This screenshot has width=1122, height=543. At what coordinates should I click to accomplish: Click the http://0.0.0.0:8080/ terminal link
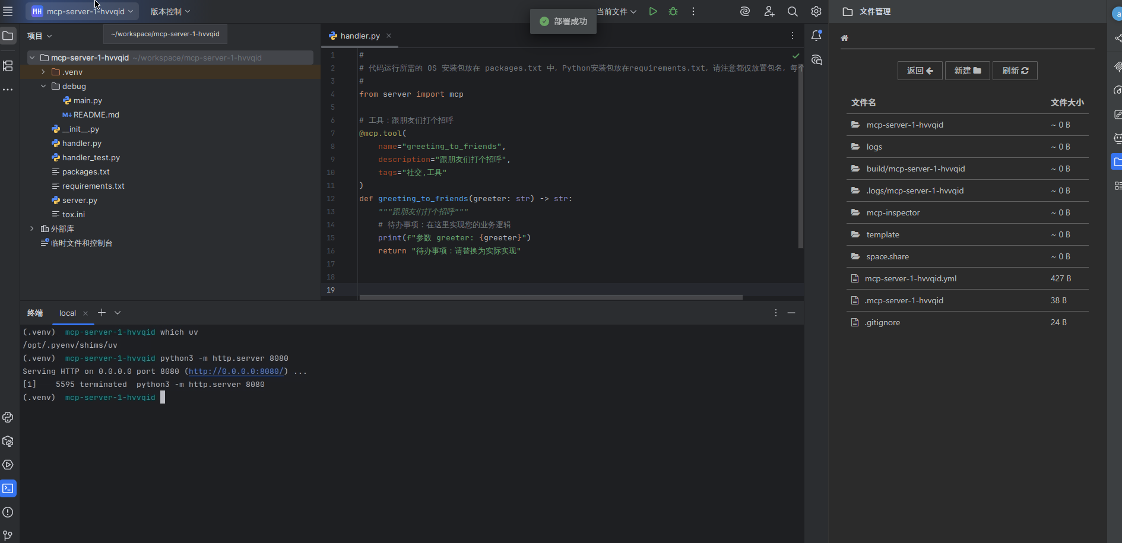click(x=236, y=371)
